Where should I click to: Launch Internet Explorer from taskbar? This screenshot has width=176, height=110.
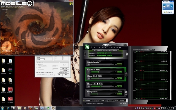(x=8, y=108)
